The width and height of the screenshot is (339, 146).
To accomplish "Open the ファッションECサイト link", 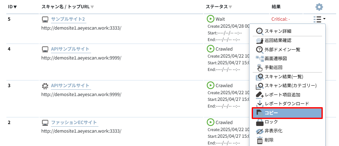I will pos(74,122).
